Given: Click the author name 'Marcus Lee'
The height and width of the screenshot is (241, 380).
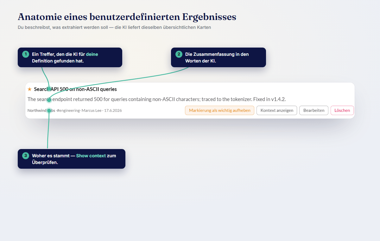Looking at the screenshot, I should (92, 110).
